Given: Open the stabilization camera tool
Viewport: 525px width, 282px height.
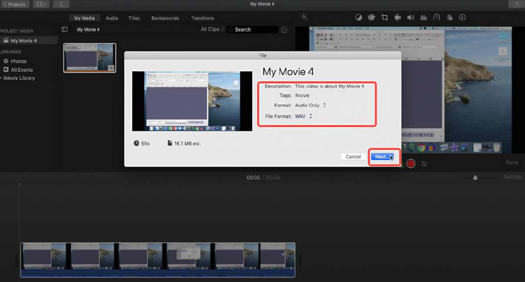Looking at the screenshot, I should [x=398, y=17].
